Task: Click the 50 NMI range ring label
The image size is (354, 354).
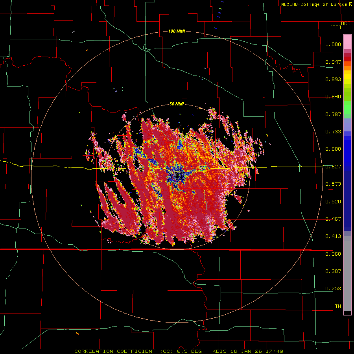Action: point(177,104)
